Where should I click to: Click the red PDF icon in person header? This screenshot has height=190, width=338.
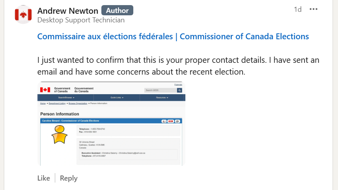(x=171, y=121)
